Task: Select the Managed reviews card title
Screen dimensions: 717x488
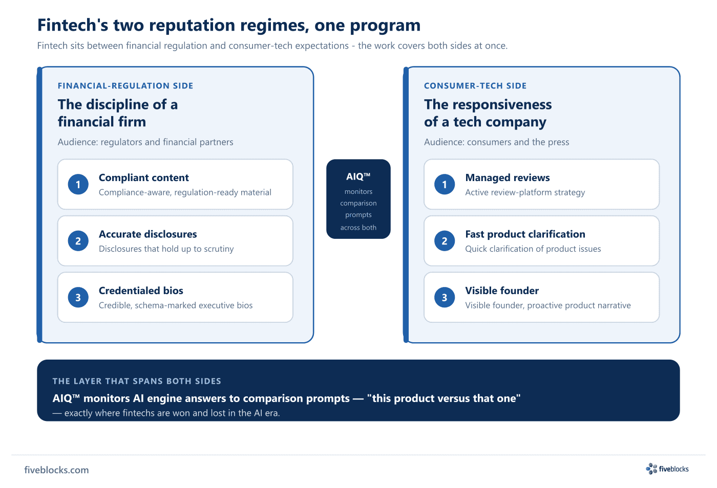Action: click(508, 178)
